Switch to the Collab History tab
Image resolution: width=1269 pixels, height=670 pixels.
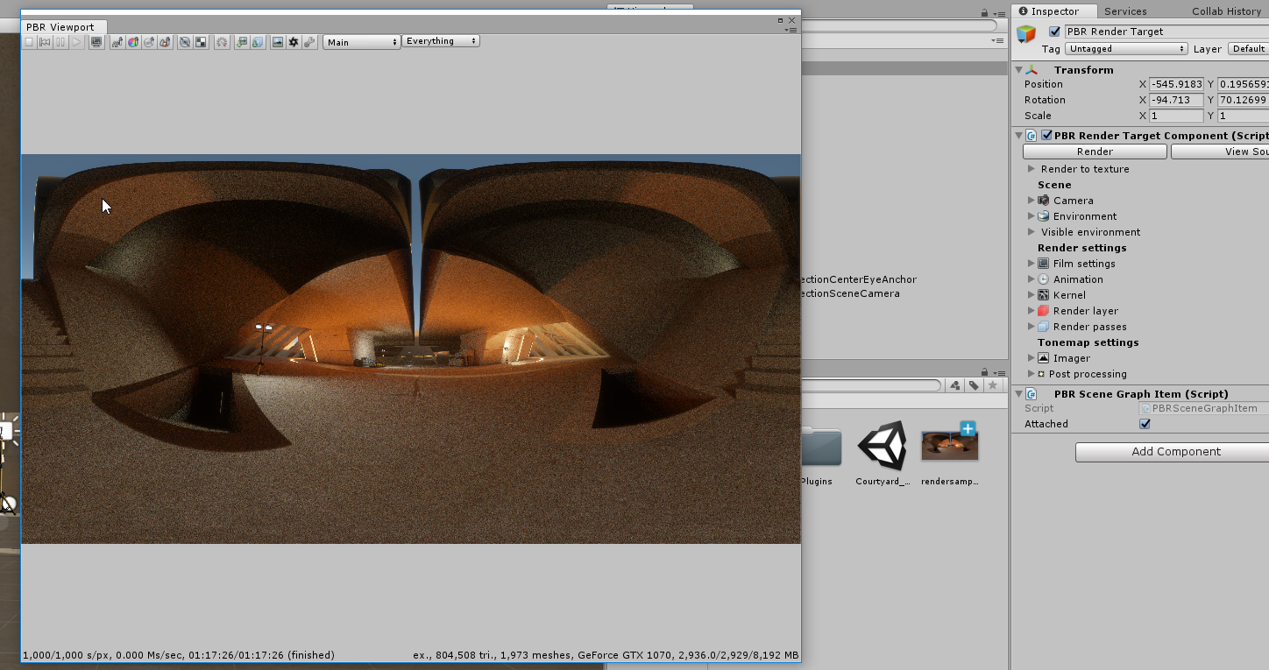pyautogui.click(x=1225, y=11)
